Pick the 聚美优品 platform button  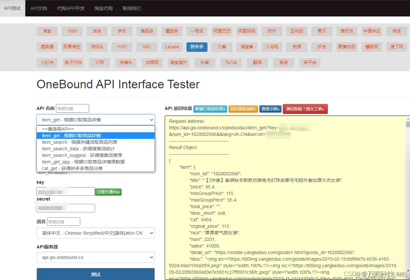(x=347, y=47)
